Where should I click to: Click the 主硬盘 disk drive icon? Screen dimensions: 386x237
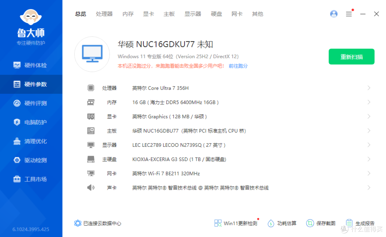(x=90, y=159)
